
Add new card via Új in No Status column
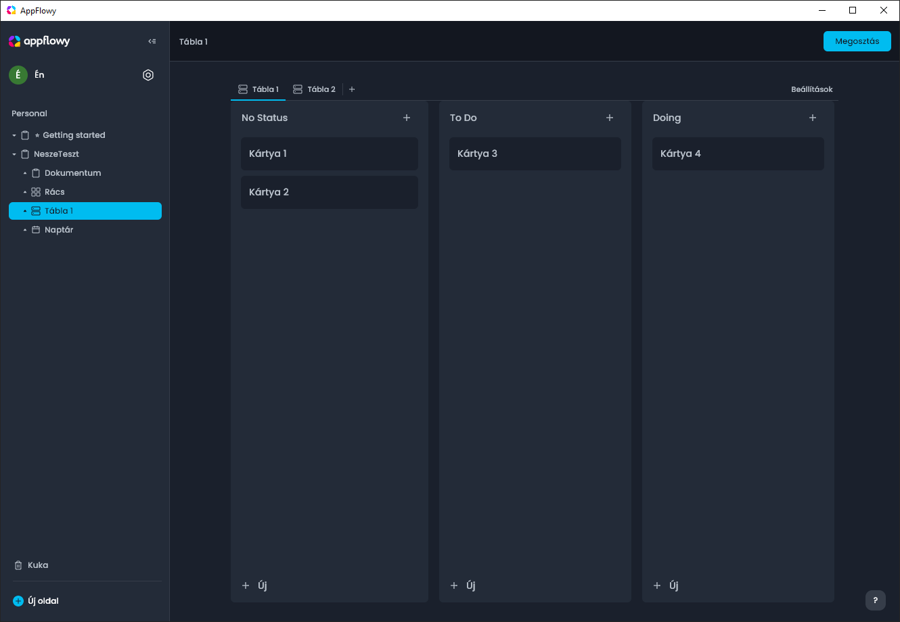[x=254, y=585]
